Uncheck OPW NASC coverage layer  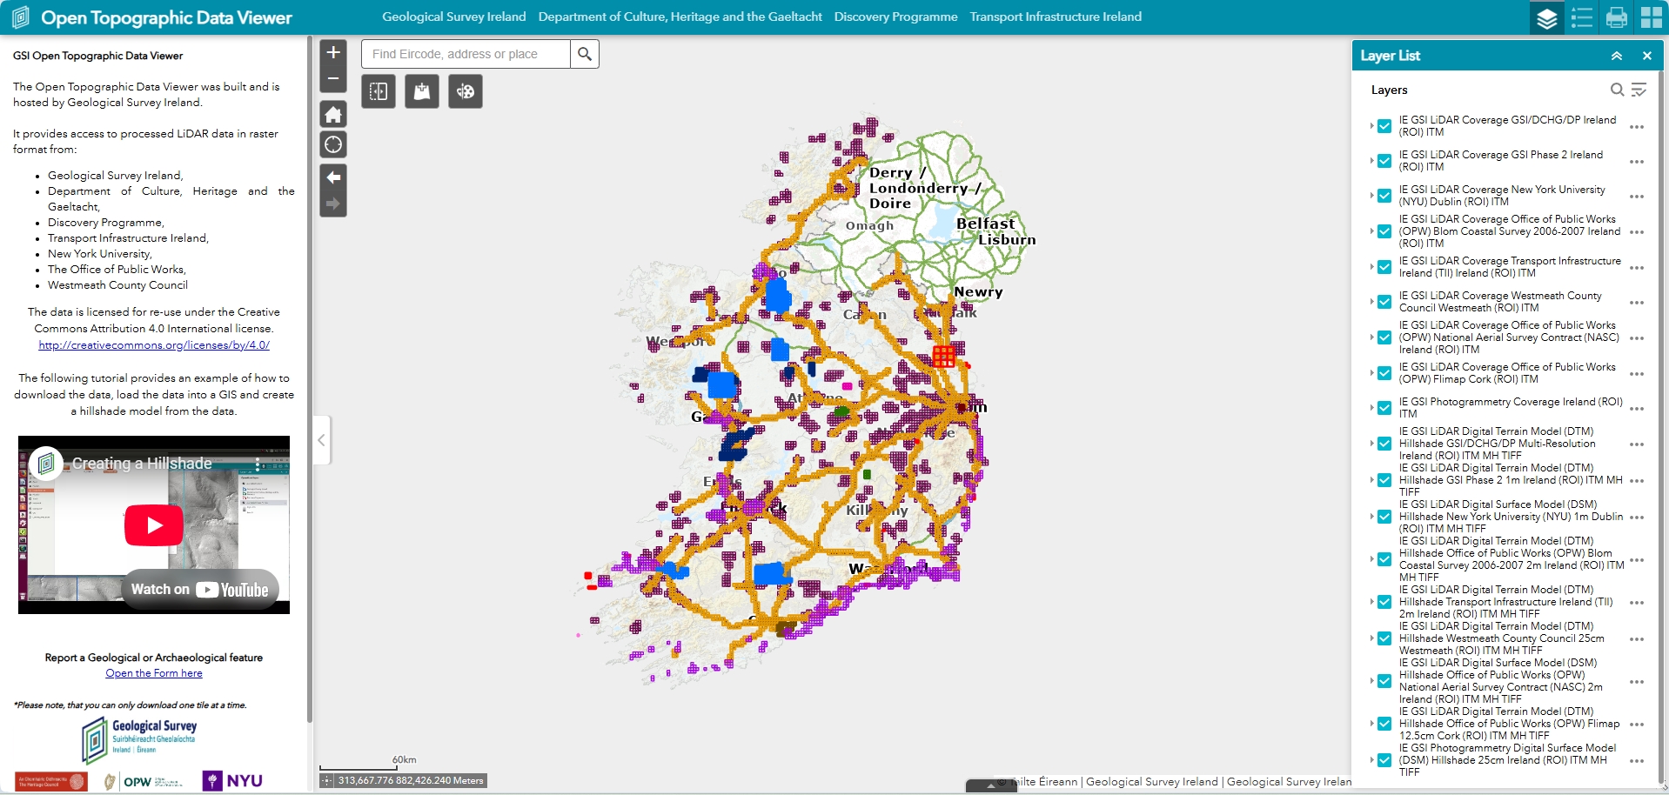(1384, 337)
